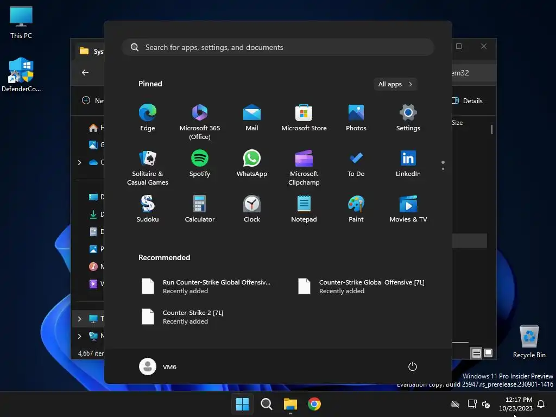This screenshot has width=556, height=417.
Task: Launch the To Do app
Action: tap(356, 163)
